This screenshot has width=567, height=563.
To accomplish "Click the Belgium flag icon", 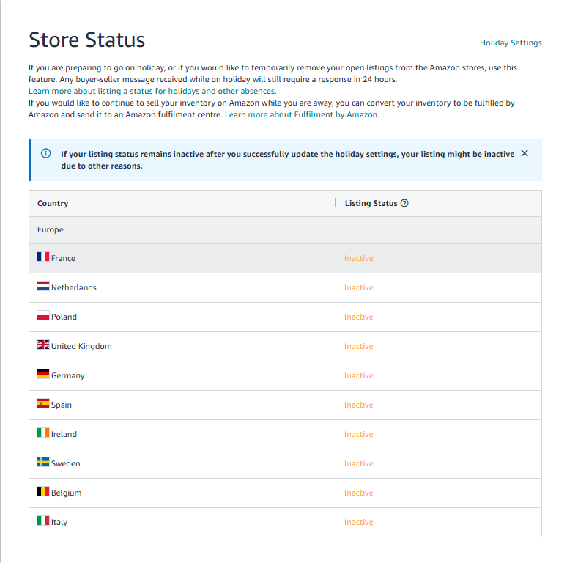I will click(x=43, y=491).
